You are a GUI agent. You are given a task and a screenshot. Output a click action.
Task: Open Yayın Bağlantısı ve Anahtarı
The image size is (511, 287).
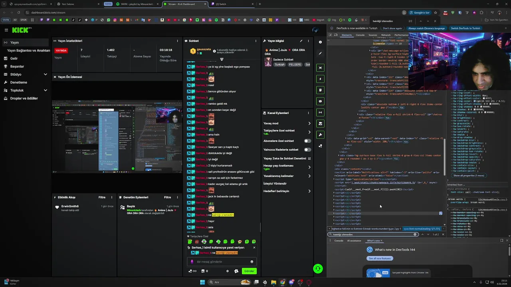(28, 51)
